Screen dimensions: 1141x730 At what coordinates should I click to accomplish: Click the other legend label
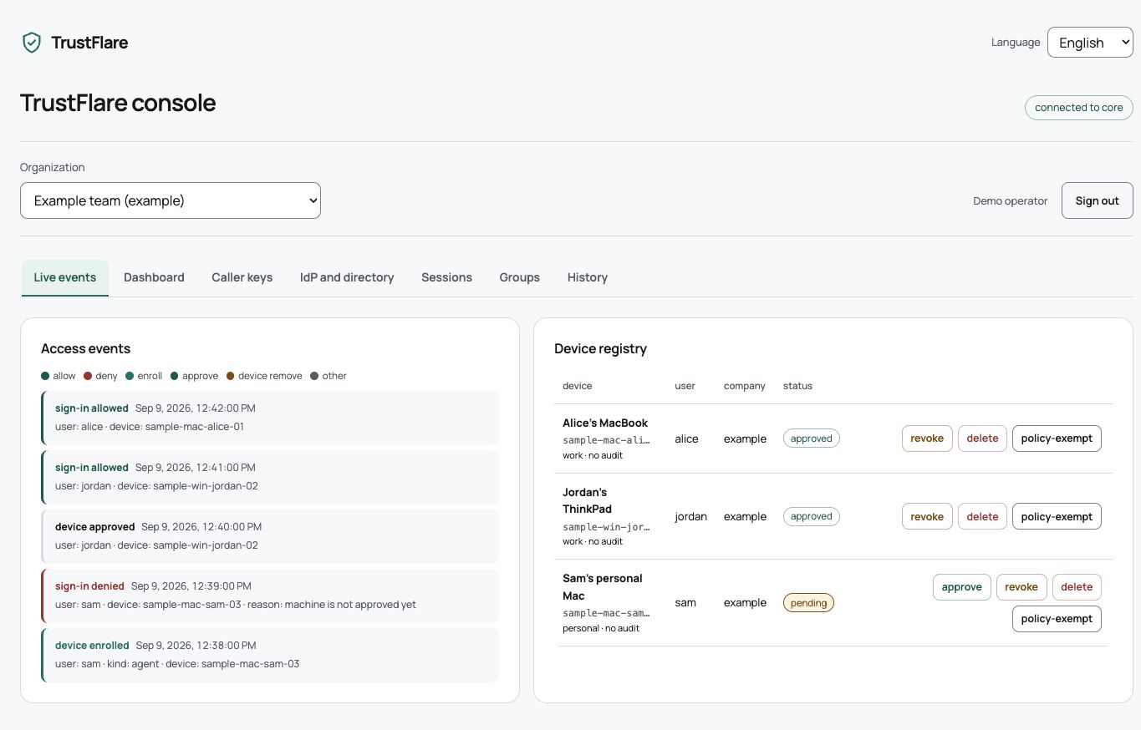tap(334, 376)
